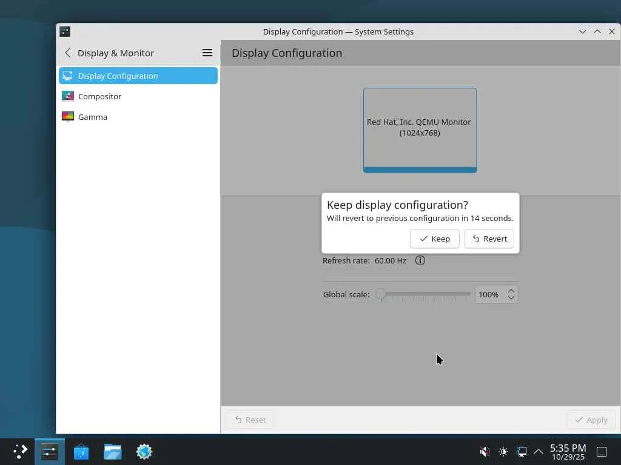Image resolution: width=621 pixels, height=465 pixels.
Task: Click System Settings taskbar icon
Action: tap(50, 452)
